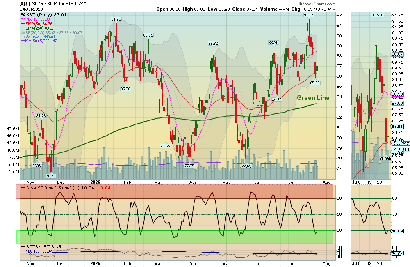Click the candlestick icon beside XRT (Daily)
This screenshot has height=267, width=410.
pos(23,15)
